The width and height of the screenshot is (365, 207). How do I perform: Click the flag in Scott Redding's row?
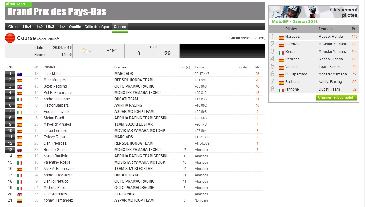pos(20,87)
